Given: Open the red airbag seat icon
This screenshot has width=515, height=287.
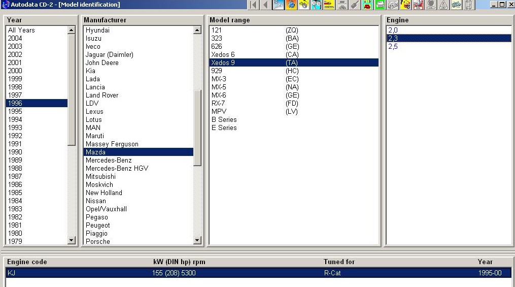Looking at the screenshot, I should [x=418, y=5].
